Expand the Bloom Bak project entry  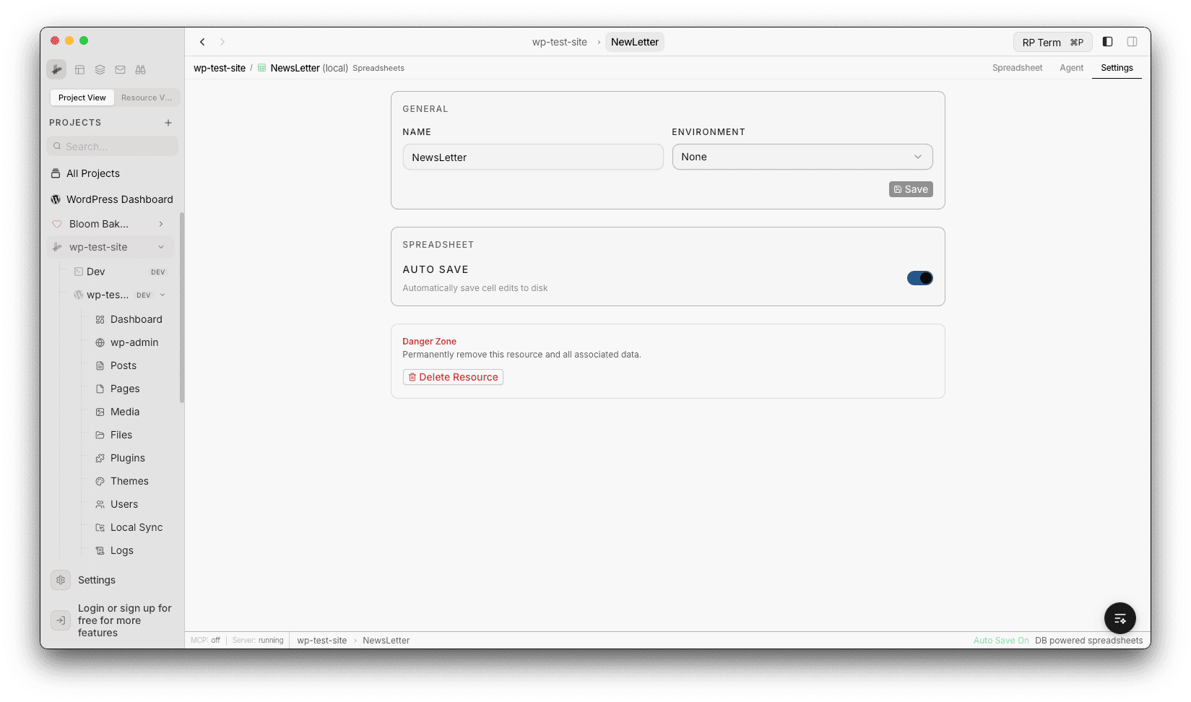pyautogui.click(x=161, y=224)
